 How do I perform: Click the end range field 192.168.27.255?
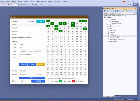pyautogui.click(x=26, y=74)
